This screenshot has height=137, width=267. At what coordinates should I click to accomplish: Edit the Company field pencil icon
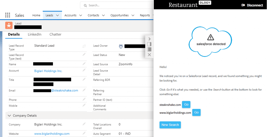(x=84, y=124)
